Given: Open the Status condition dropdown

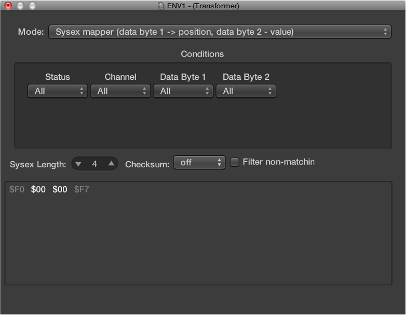Looking at the screenshot, I should [57, 91].
